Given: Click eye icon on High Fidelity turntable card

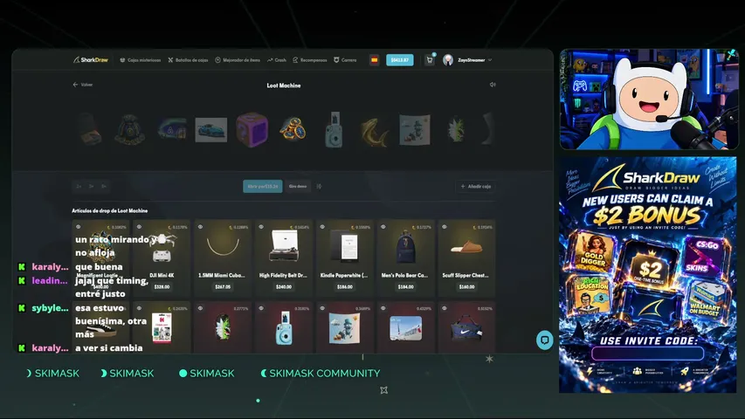Looking at the screenshot, I should pyautogui.click(x=261, y=227).
